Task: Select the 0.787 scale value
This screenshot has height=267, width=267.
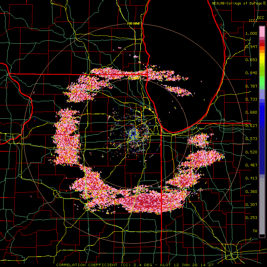Action: [251, 86]
